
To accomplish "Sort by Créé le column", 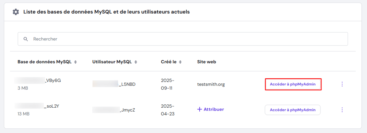I will (x=180, y=62).
